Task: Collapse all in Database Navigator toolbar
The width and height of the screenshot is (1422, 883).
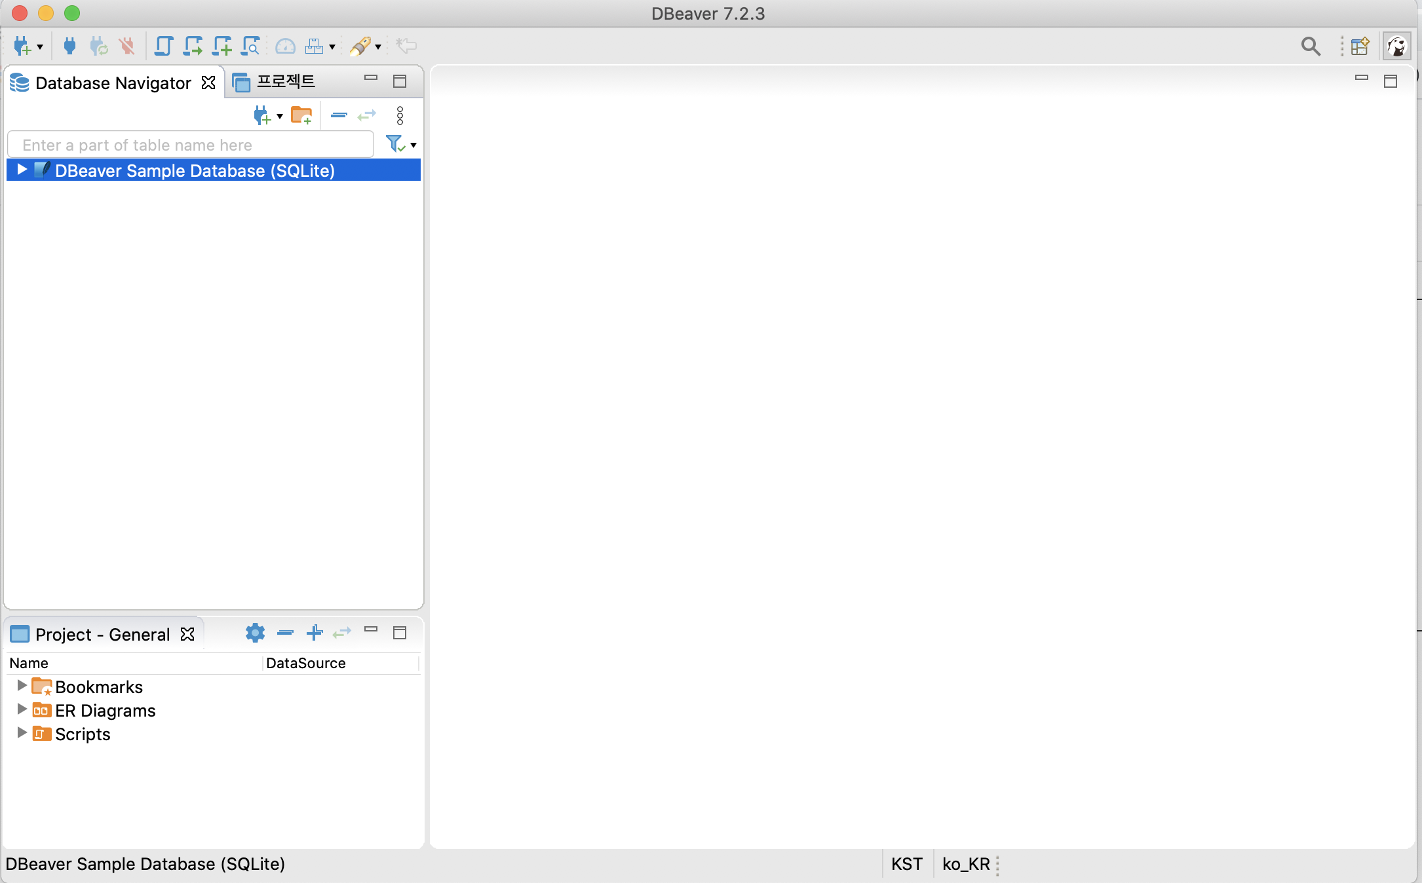Action: [339, 116]
